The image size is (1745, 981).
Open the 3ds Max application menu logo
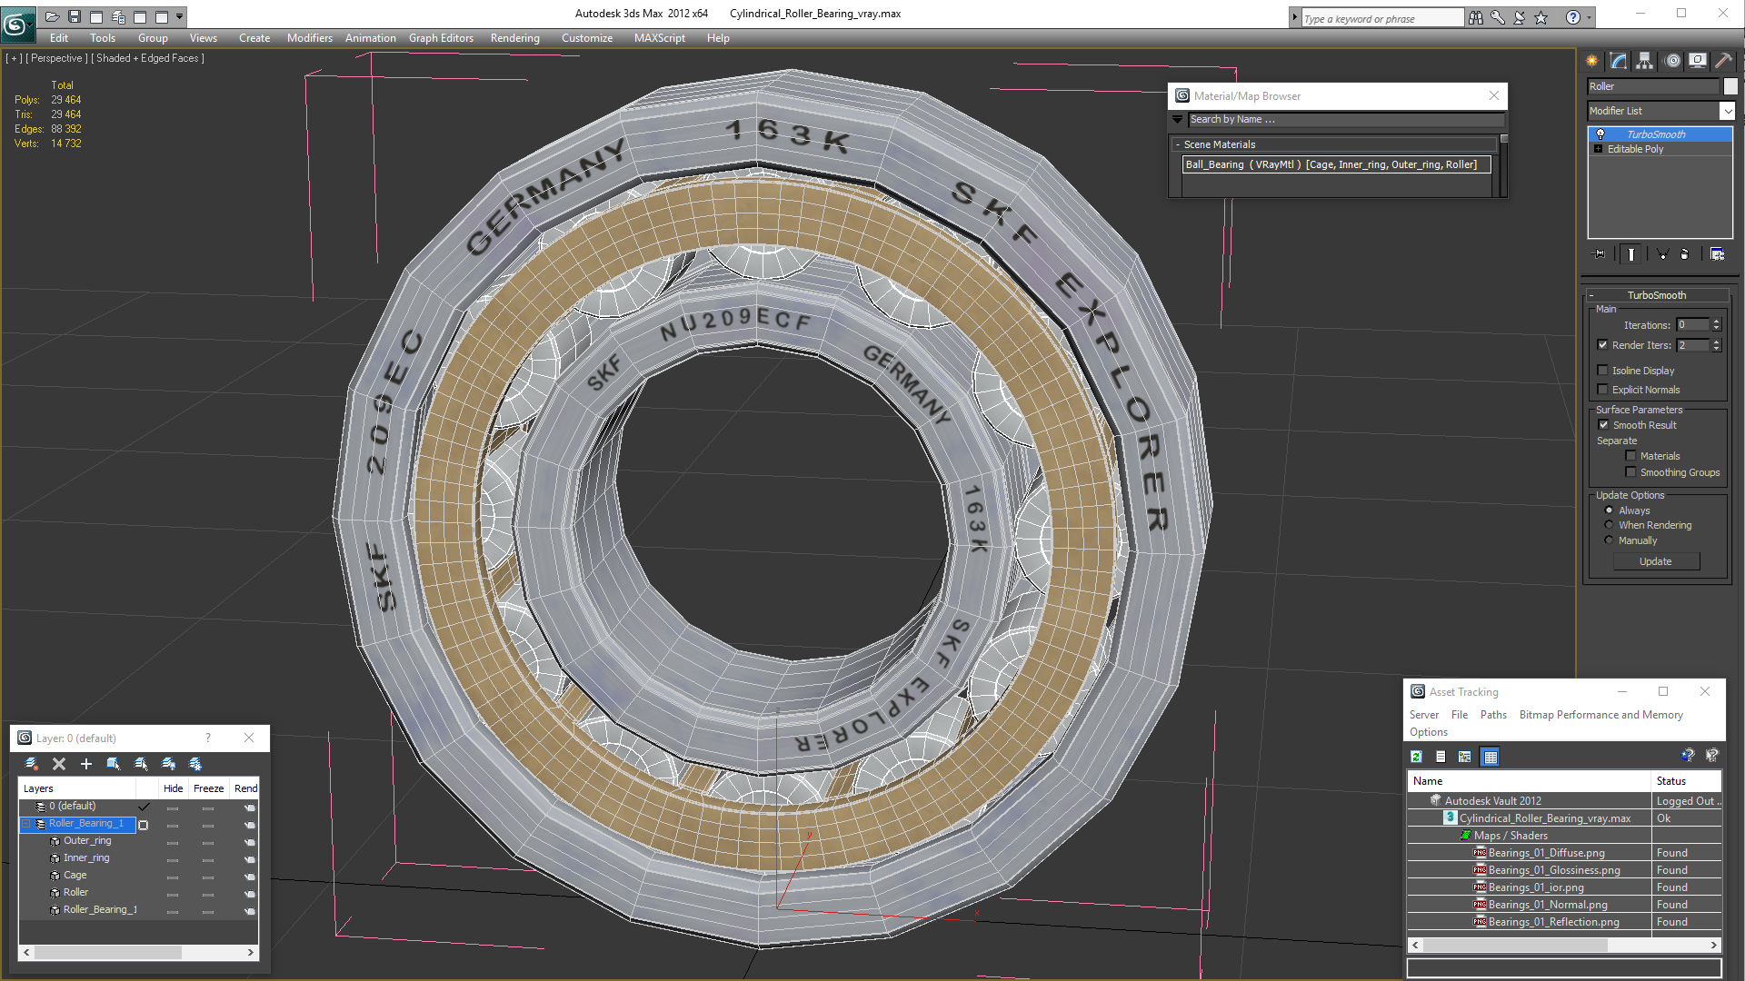(x=16, y=24)
